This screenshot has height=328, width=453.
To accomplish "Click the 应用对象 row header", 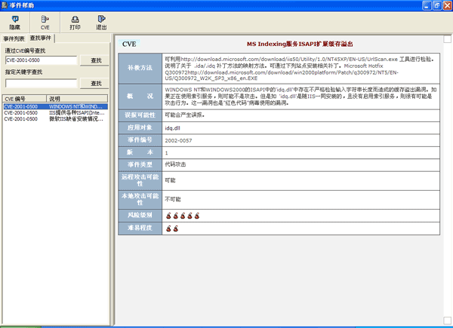I will 140,127.
